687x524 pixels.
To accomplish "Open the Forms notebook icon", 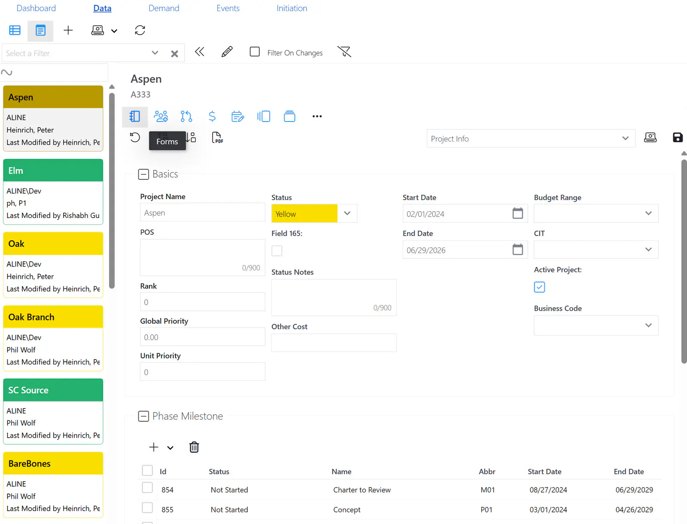I will tap(135, 116).
